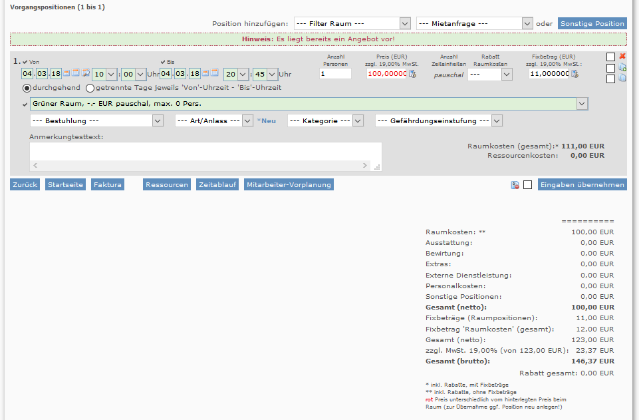This screenshot has width=639, height=420.
Task: Open the small calendar icon after Von date
Action: 66,73
